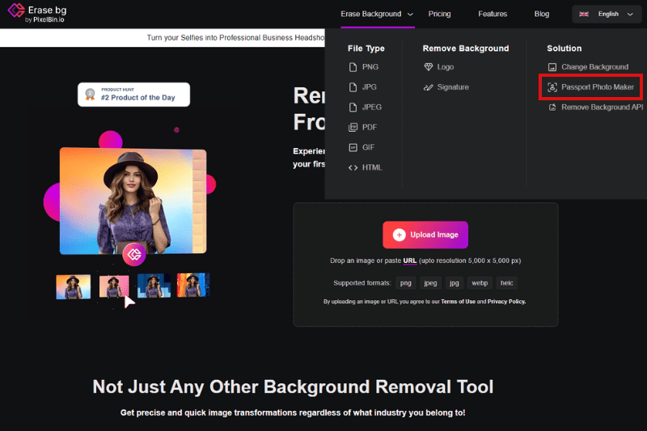Open the Passport Photo Maker solution
Screen dimensions: 647x431
[x=597, y=87]
